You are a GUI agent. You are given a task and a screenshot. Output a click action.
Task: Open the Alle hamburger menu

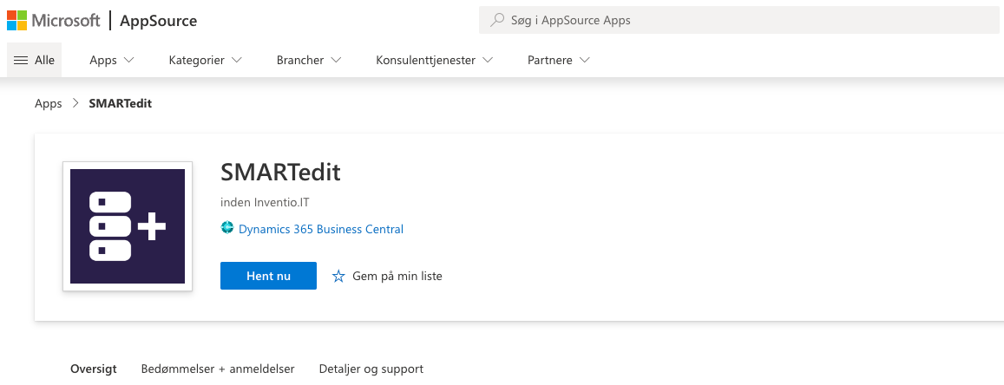click(x=34, y=60)
